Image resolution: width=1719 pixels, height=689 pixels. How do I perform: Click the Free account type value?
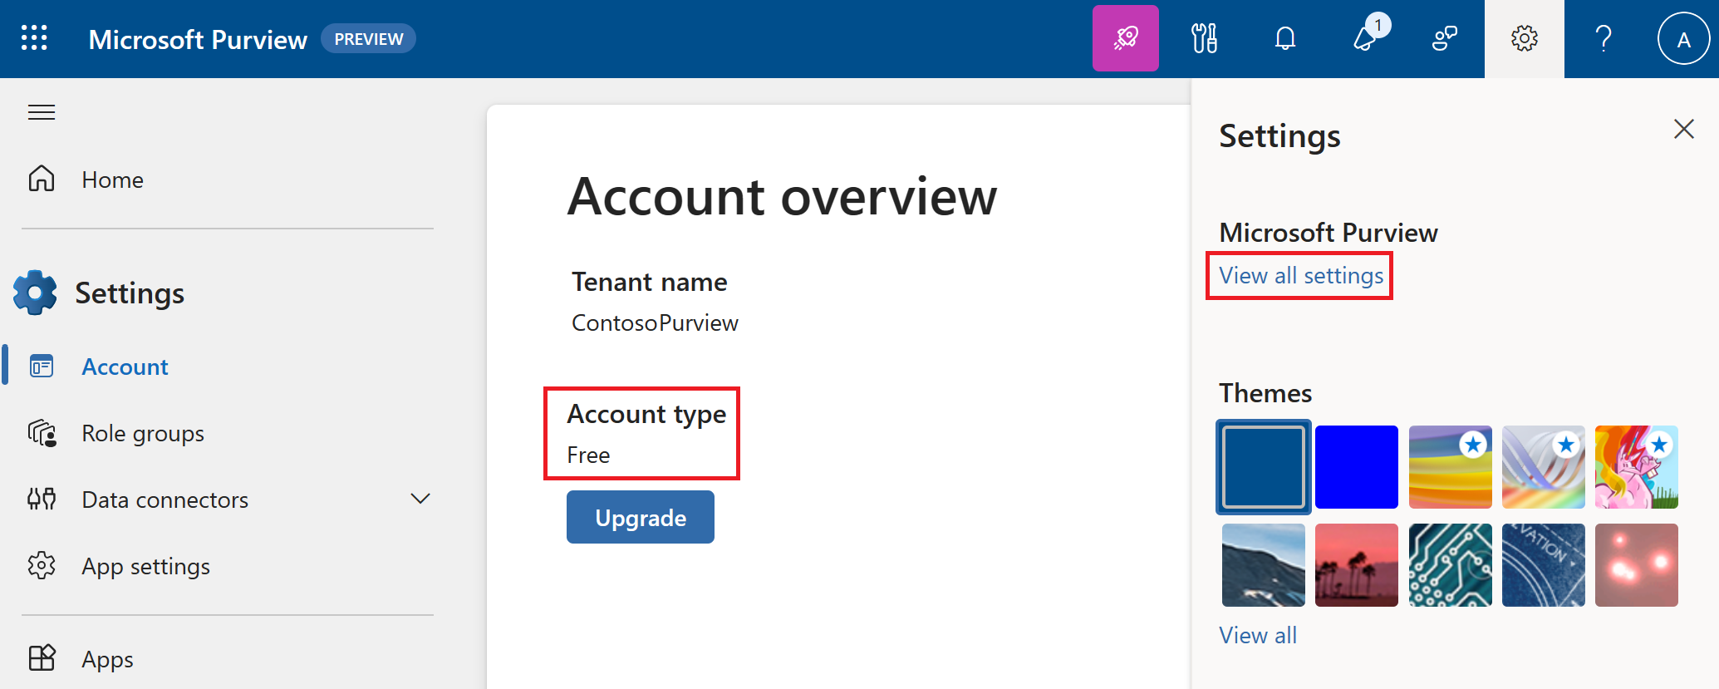pyautogui.click(x=588, y=455)
